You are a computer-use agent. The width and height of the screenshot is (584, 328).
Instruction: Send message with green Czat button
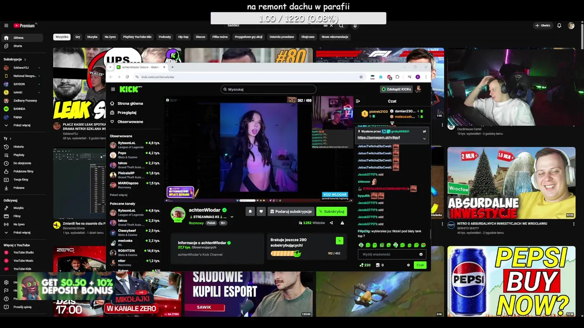point(420,265)
